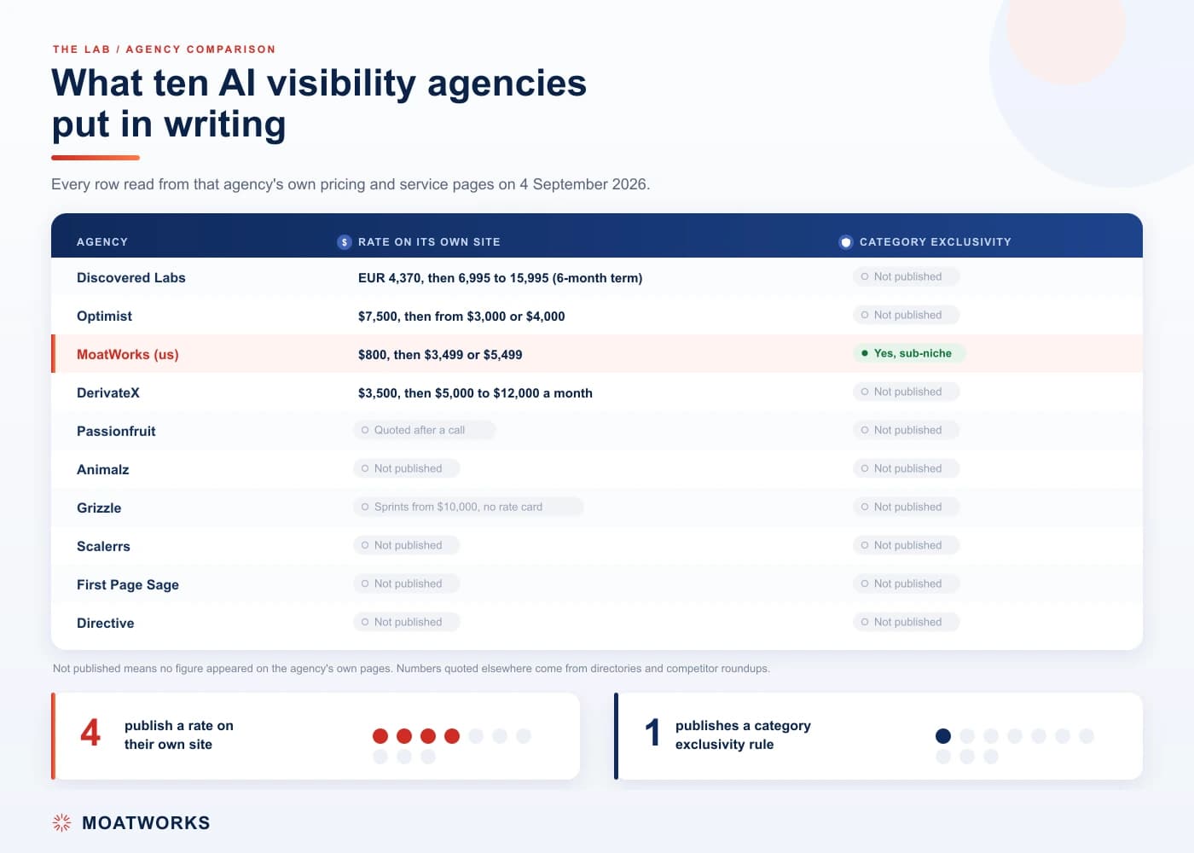Click the 'Not published means' footnote
This screenshot has height=853, width=1194.
[411, 668]
